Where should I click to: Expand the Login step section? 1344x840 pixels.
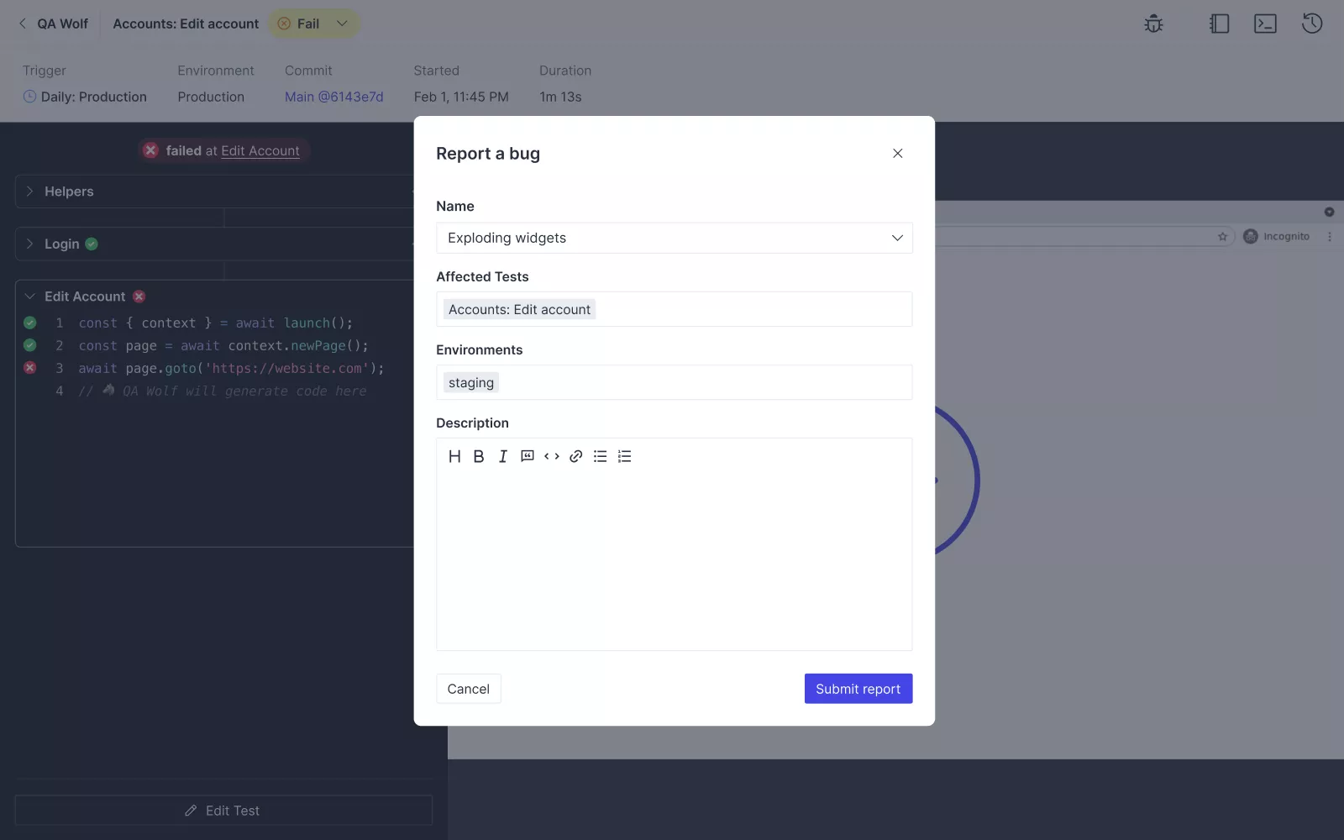pyautogui.click(x=30, y=244)
